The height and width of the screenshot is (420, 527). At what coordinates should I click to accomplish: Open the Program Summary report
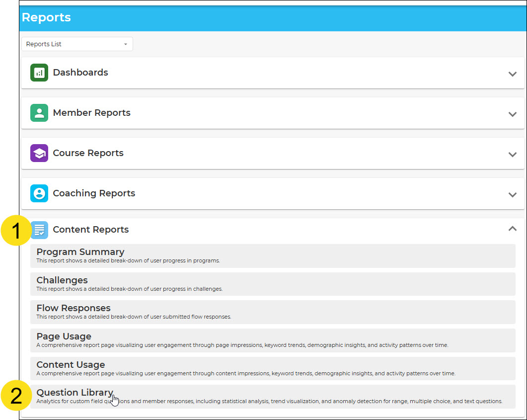[x=273, y=256]
